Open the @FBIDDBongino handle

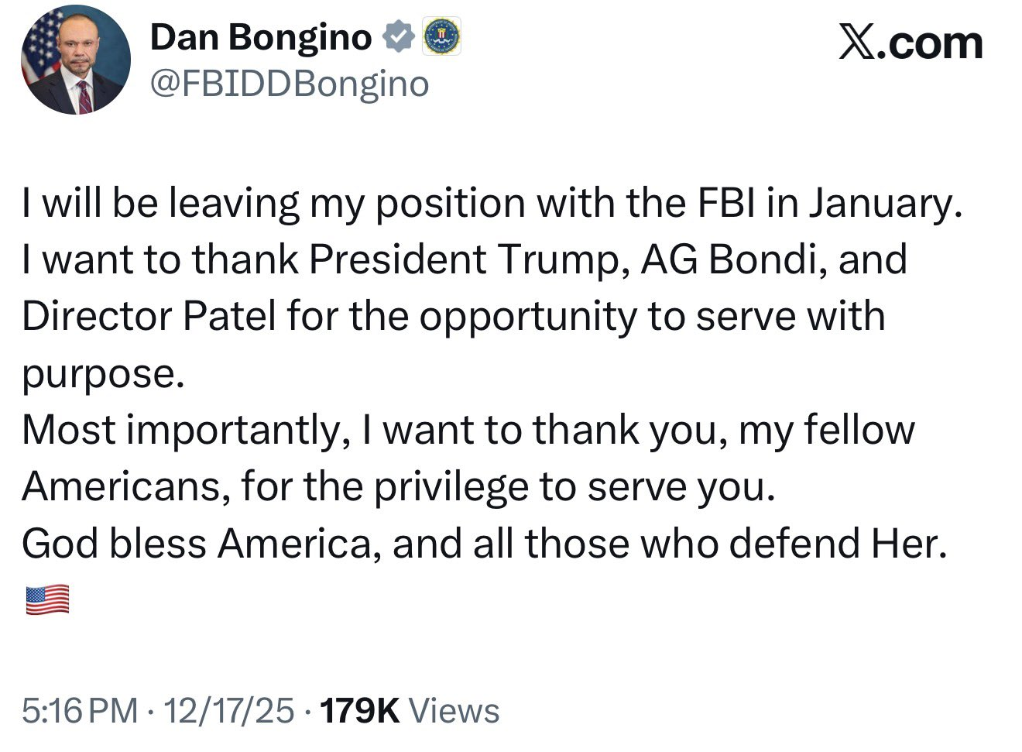click(290, 84)
